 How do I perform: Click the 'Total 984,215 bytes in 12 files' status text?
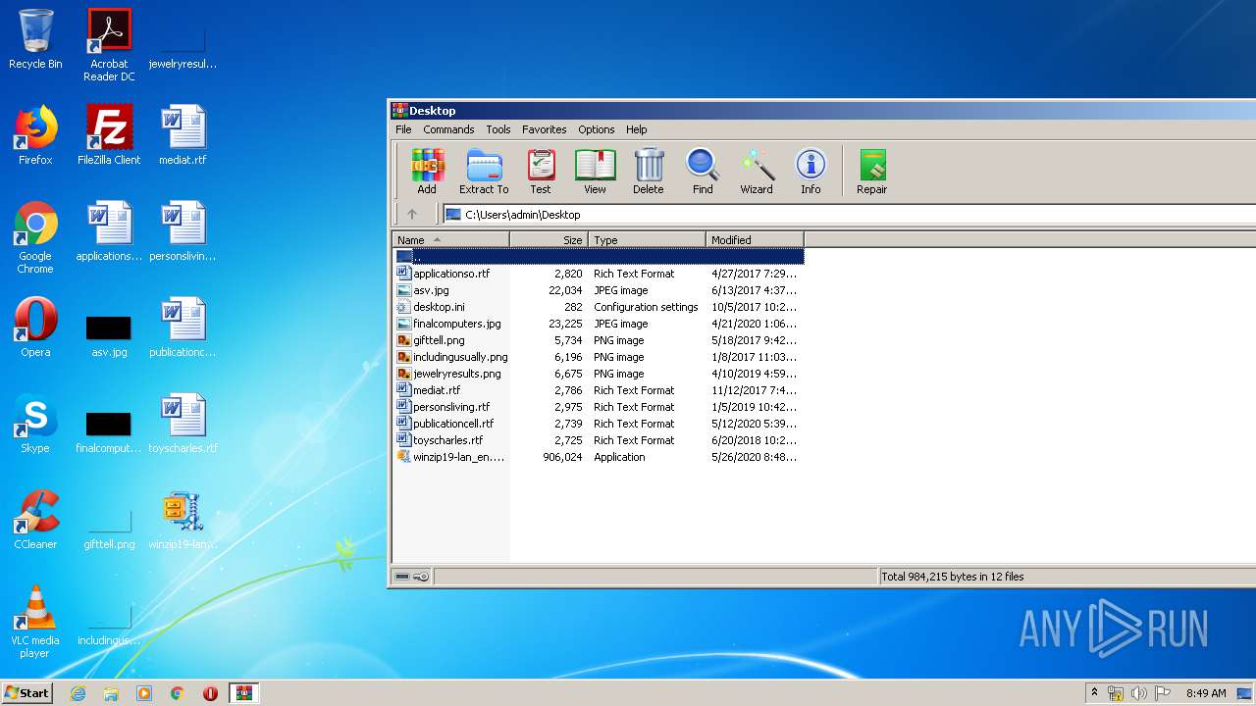(x=953, y=577)
